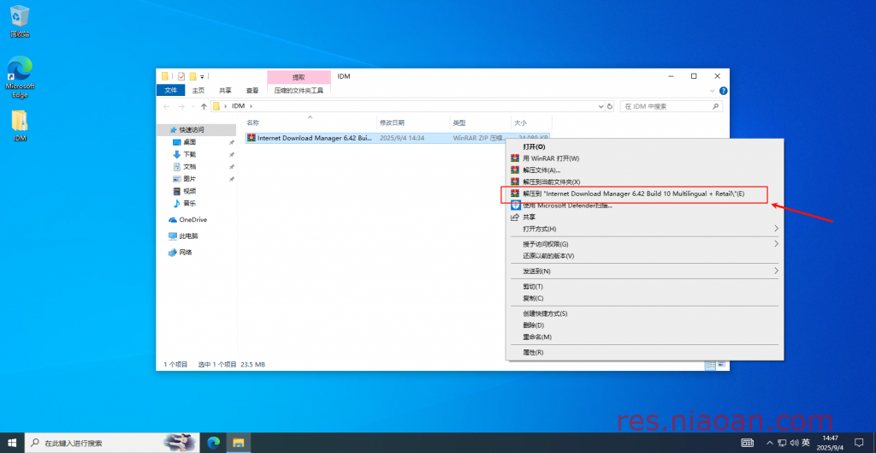Switch to large icons view in status bar
Image resolution: width=876 pixels, height=453 pixels.
click(x=721, y=365)
